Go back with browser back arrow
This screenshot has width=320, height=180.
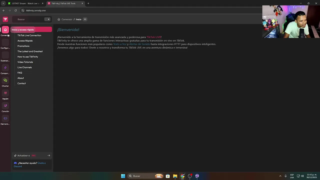point(3,10)
